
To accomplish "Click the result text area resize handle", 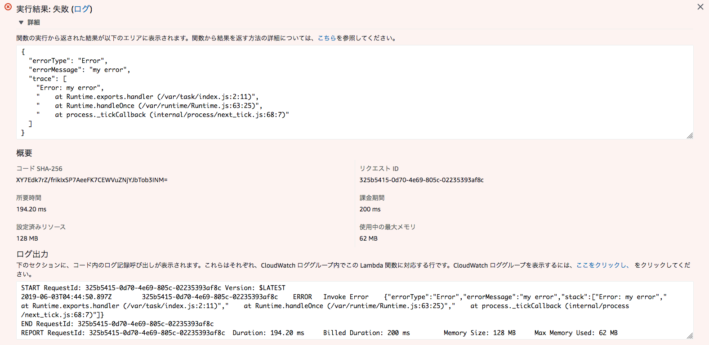I will click(690, 136).
